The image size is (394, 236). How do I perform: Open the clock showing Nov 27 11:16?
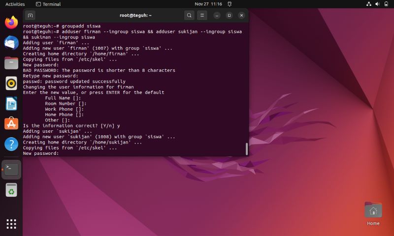[x=208, y=4]
